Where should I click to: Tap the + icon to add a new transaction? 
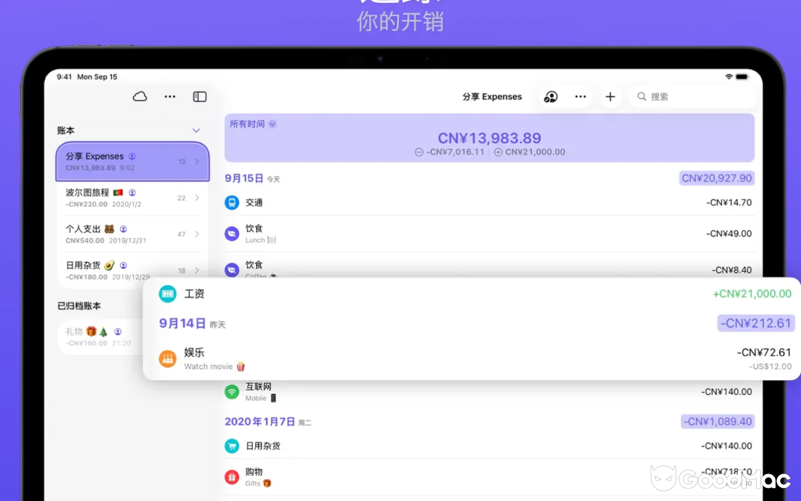coord(610,96)
